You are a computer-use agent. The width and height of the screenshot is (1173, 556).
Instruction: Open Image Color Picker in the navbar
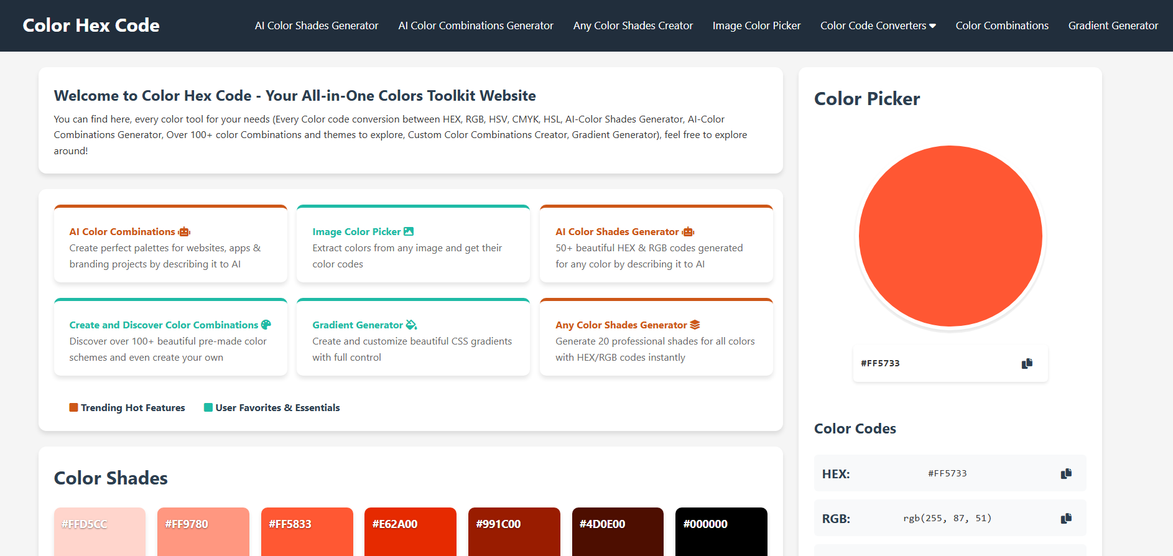pos(756,25)
